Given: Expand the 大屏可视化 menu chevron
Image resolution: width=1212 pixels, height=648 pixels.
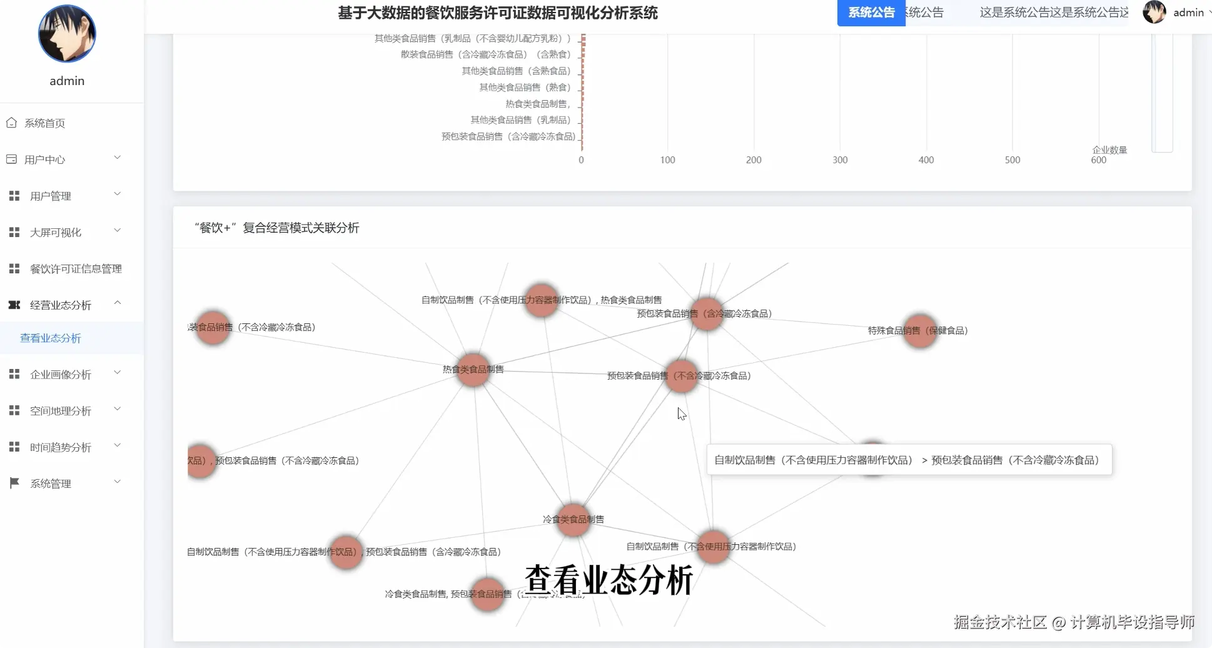Looking at the screenshot, I should pos(117,230).
